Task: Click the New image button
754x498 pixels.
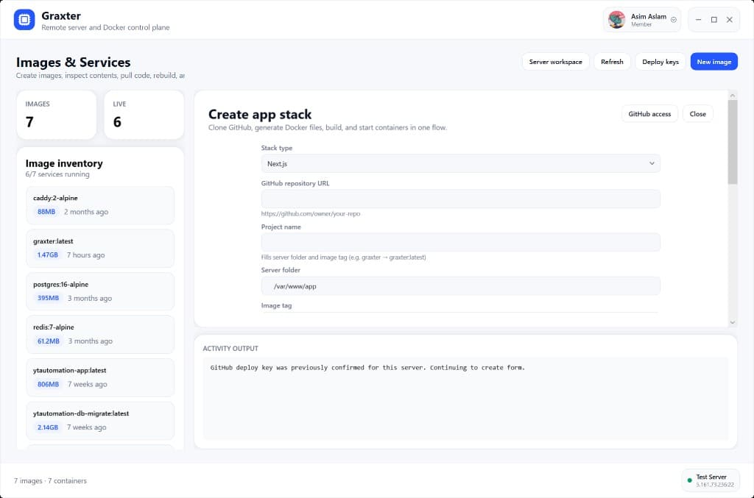Action: pyautogui.click(x=714, y=62)
